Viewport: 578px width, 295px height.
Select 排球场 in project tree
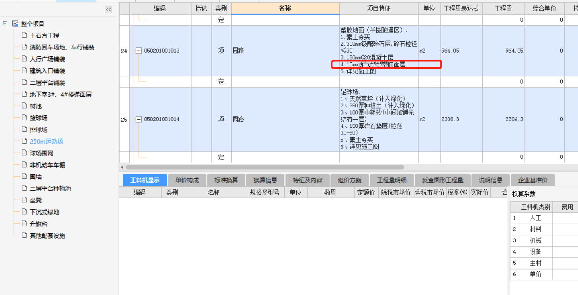tap(38, 129)
